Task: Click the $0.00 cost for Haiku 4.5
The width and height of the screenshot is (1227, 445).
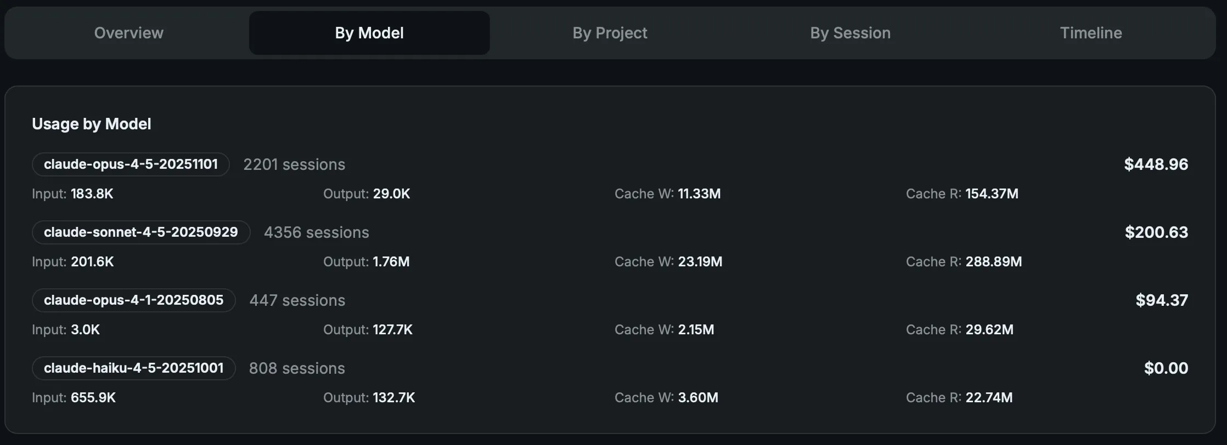Action: [1166, 368]
